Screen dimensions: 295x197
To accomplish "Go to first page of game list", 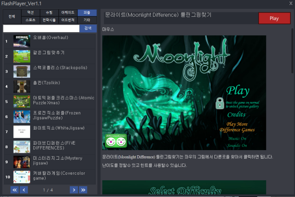I will point(14,190).
